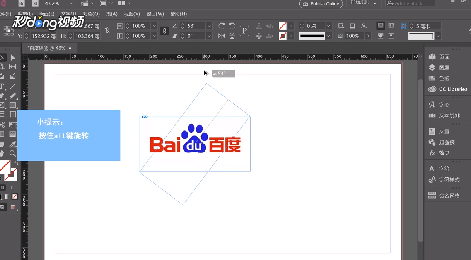Open Adobe Stock (St) icon
This screenshot has height=260, width=471.
(x=35, y=3)
